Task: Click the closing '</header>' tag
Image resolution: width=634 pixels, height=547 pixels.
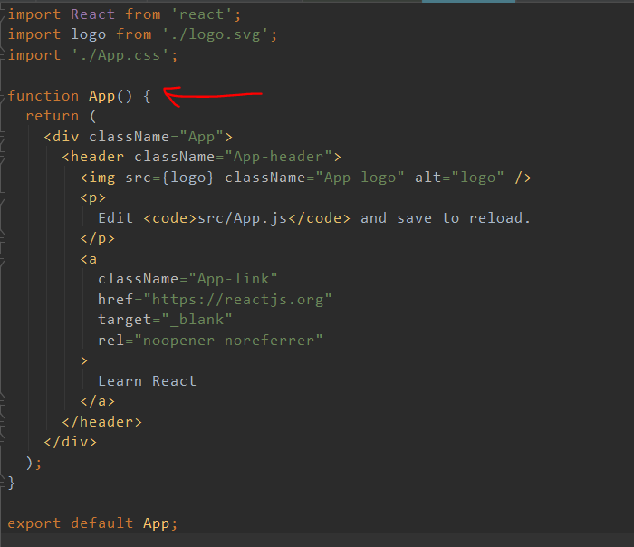Action: point(101,422)
